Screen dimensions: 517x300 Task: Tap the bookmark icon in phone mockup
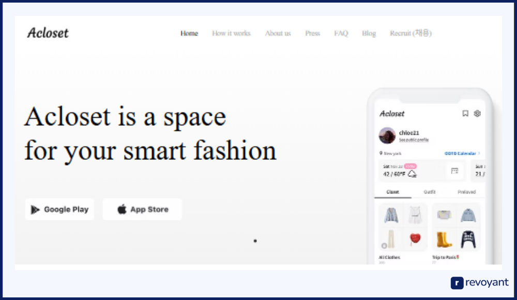465,113
